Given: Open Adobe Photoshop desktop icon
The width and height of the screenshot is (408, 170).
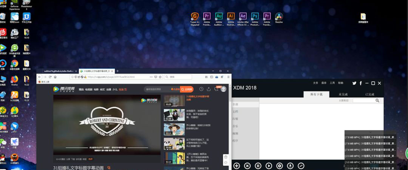Looking at the screenshot, I should click(255, 19).
